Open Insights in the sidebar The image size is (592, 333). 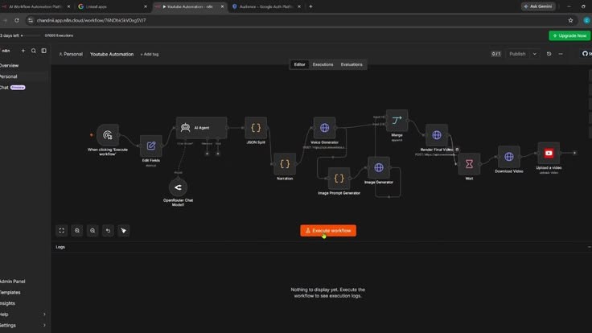(23, 303)
